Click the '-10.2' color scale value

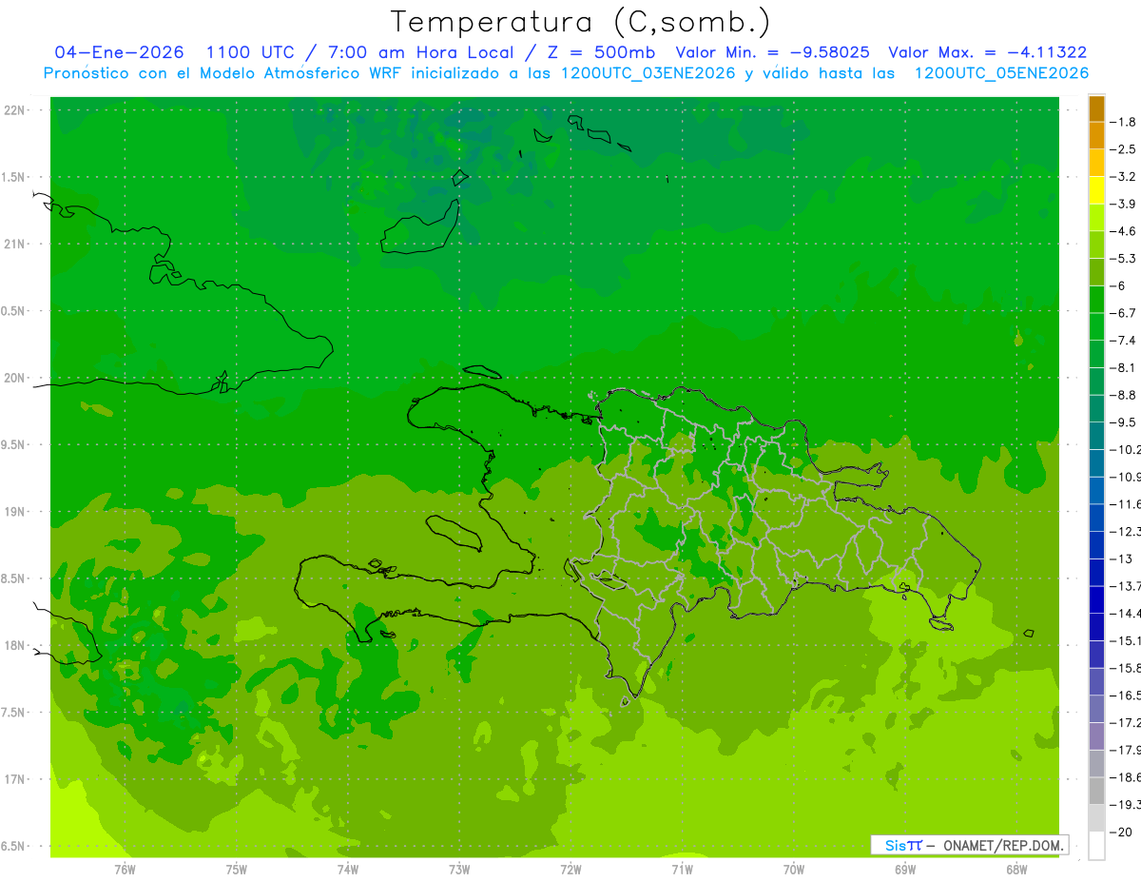(x=1125, y=449)
